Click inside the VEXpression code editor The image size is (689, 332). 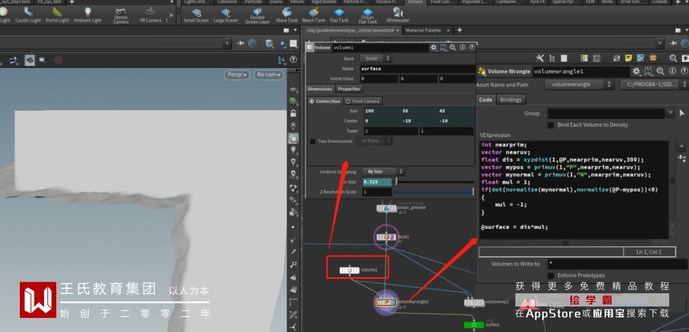coord(574,190)
